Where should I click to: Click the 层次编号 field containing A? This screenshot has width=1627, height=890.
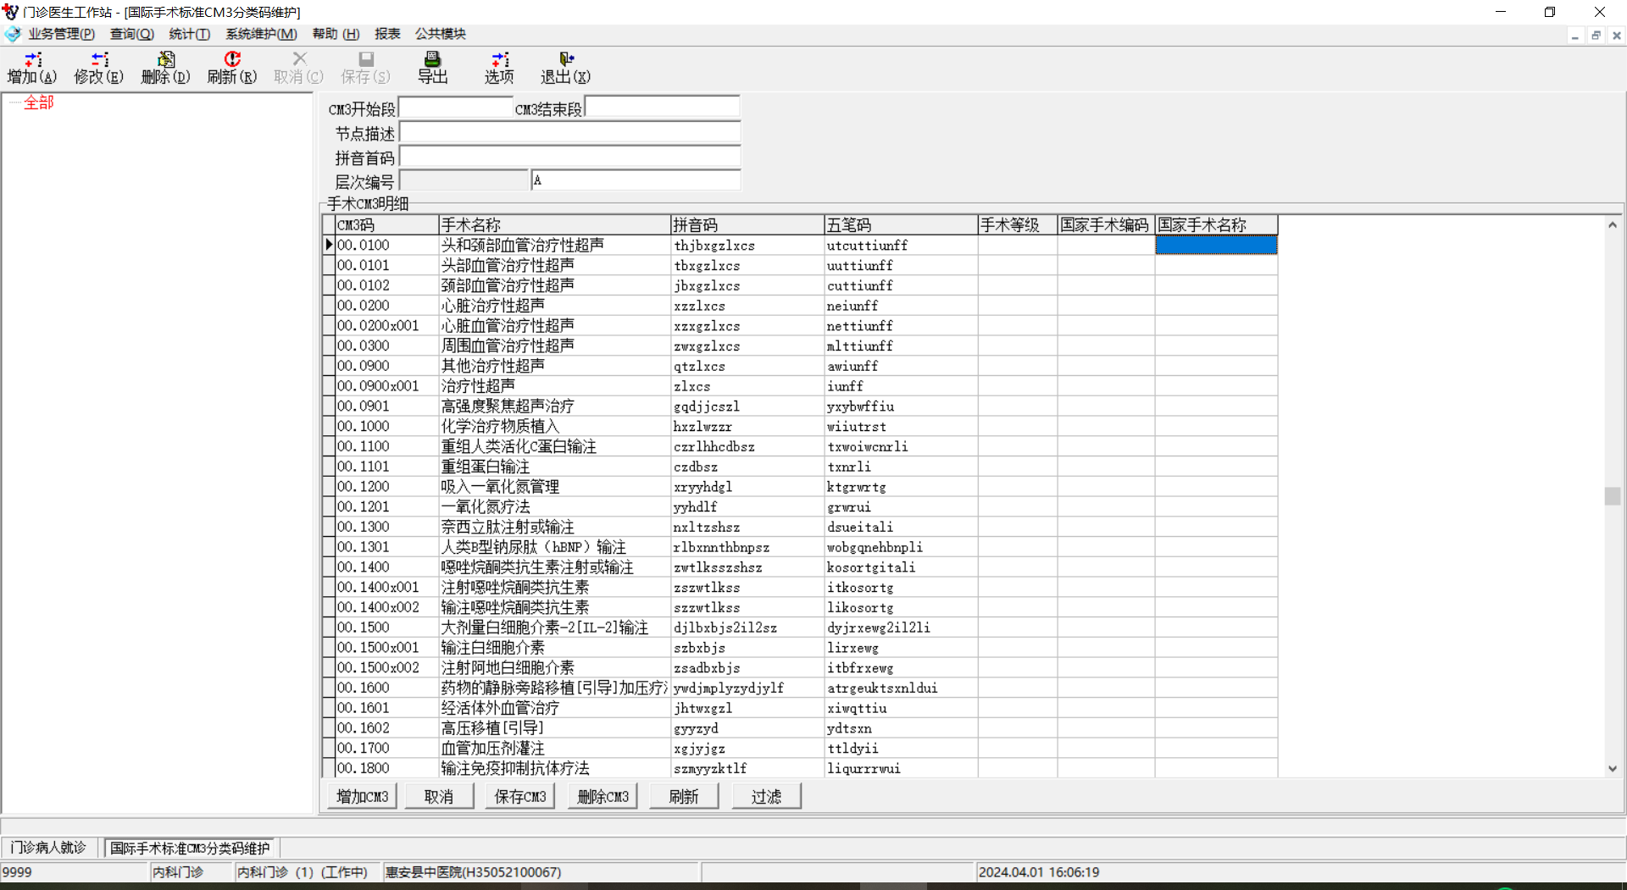pos(636,180)
